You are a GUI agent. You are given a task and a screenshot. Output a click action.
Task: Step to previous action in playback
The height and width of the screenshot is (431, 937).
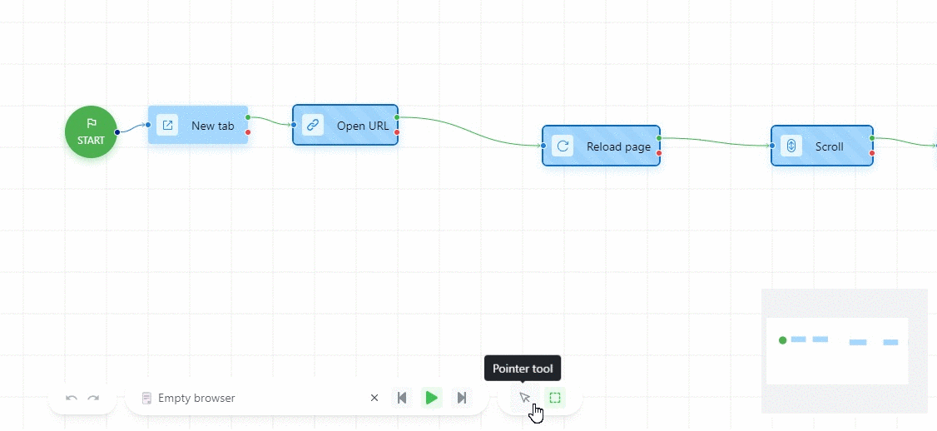[x=402, y=398]
